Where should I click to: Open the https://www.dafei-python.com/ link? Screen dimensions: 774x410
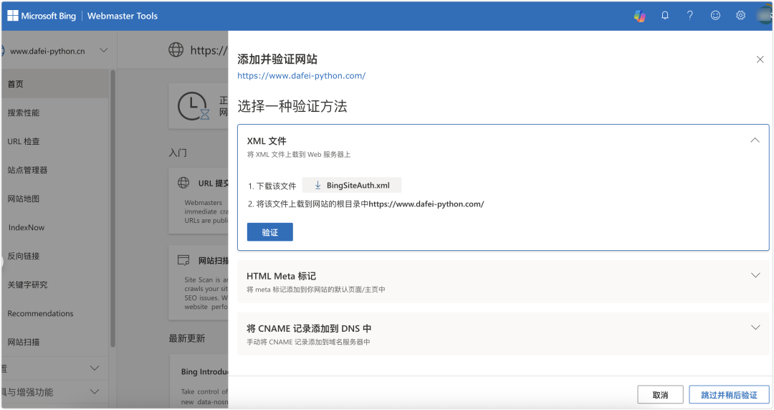click(302, 75)
